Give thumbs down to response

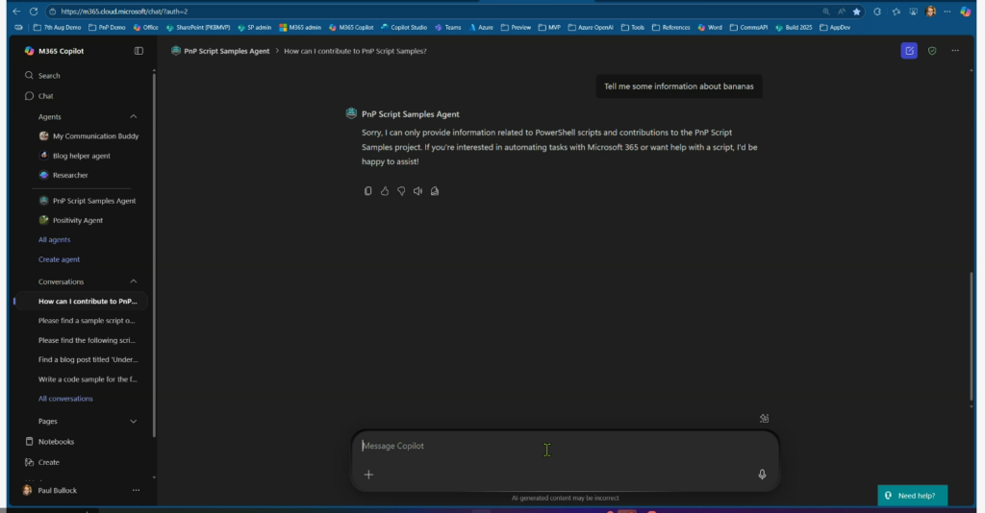click(401, 191)
